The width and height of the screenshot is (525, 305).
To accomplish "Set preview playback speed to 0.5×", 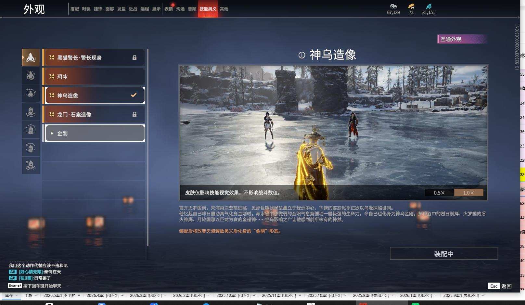I will 439,193.
